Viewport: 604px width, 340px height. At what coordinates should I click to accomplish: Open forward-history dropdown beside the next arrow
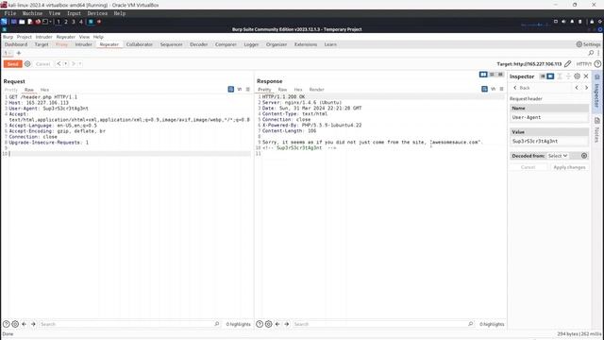[80, 63]
